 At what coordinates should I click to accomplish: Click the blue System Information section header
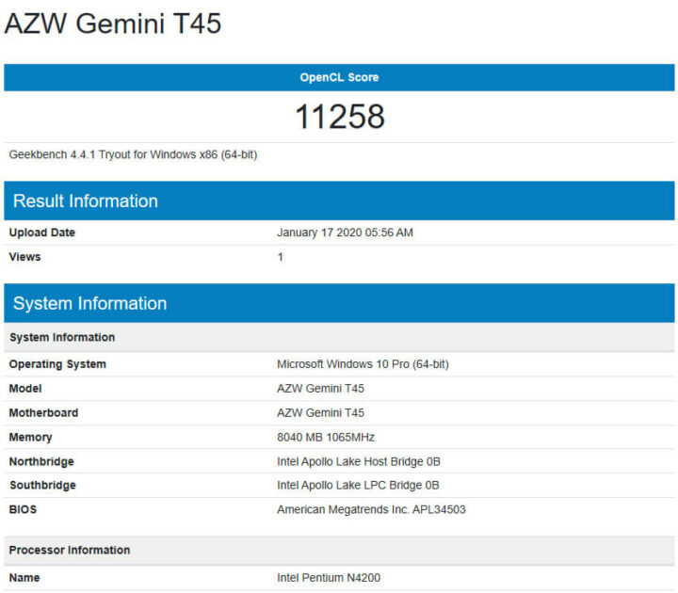[90, 303]
